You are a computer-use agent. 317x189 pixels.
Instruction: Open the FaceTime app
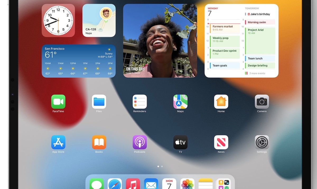click(x=58, y=102)
